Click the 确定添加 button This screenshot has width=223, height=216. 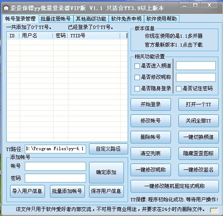(x=106, y=172)
